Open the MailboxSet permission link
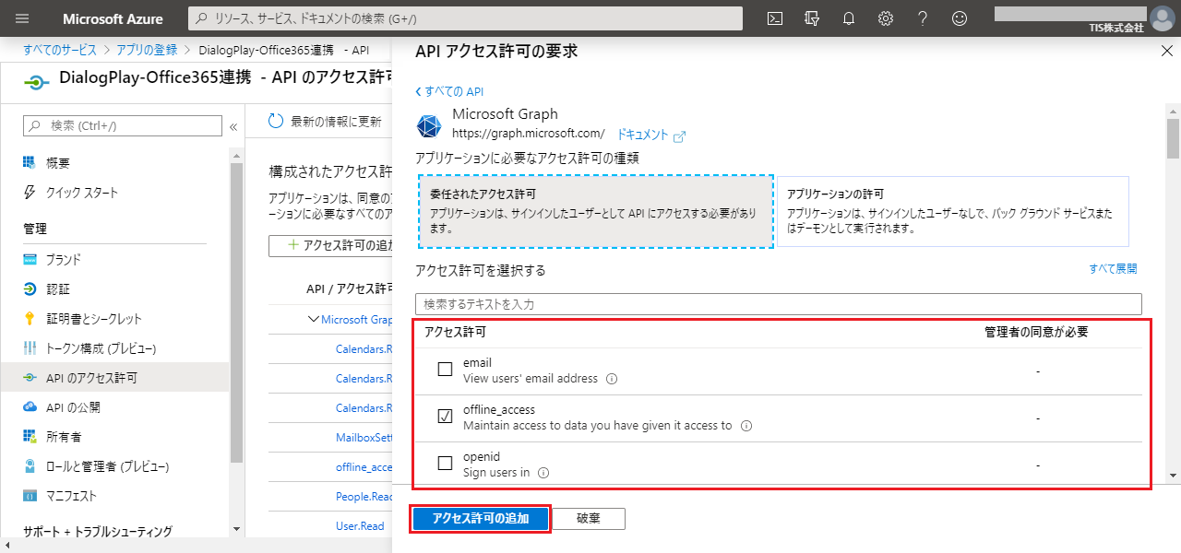This screenshot has width=1181, height=553. [364, 437]
